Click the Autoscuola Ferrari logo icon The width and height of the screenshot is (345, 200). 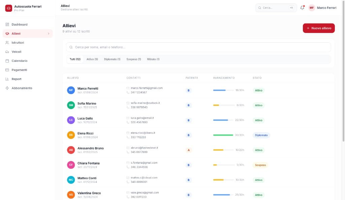(9, 8)
